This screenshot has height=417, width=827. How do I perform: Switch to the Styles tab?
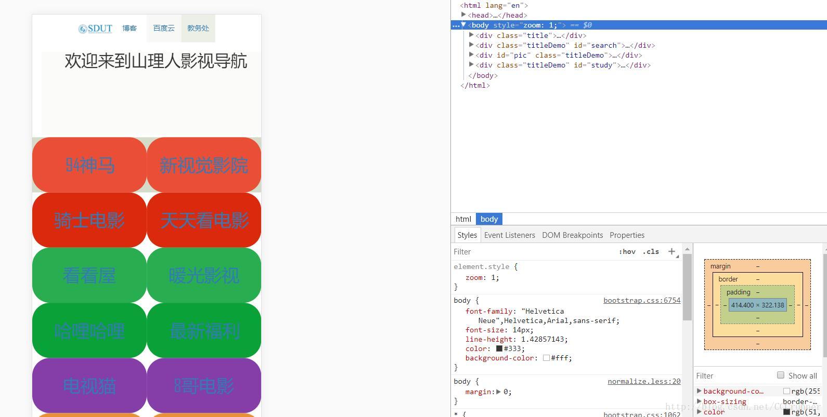point(467,235)
